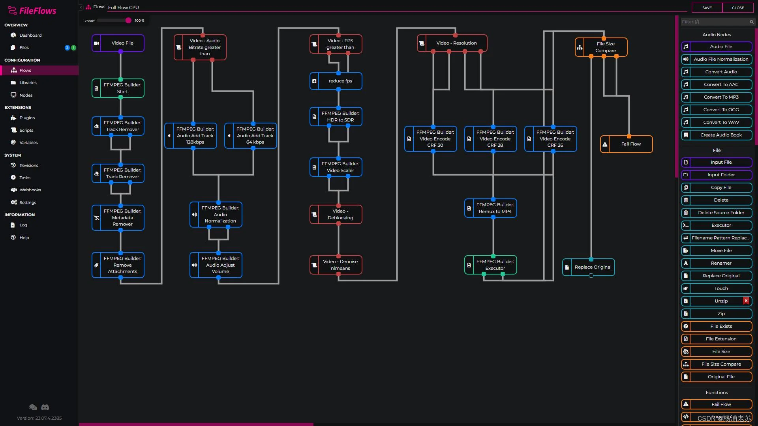Click the chat bubble icon at bottom left

pyautogui.click(x=33, y=407)
